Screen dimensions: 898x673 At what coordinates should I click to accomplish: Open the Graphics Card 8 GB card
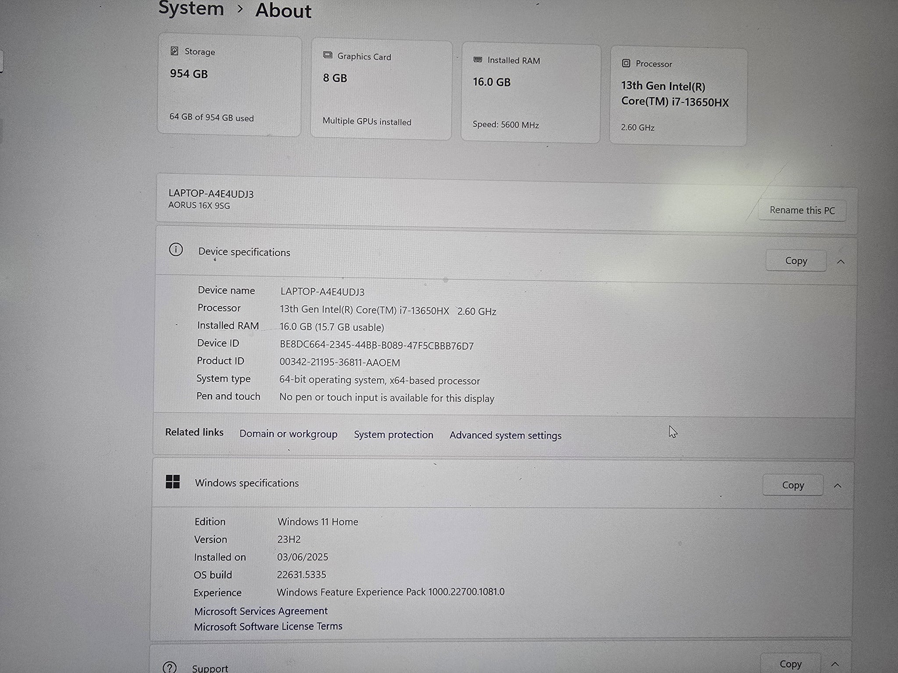pos(381,89)
